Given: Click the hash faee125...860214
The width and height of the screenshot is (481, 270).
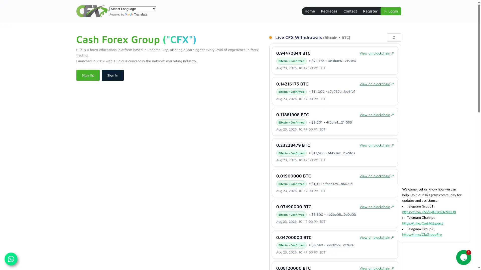Looking at the screenshot, I should coord(339,184).
